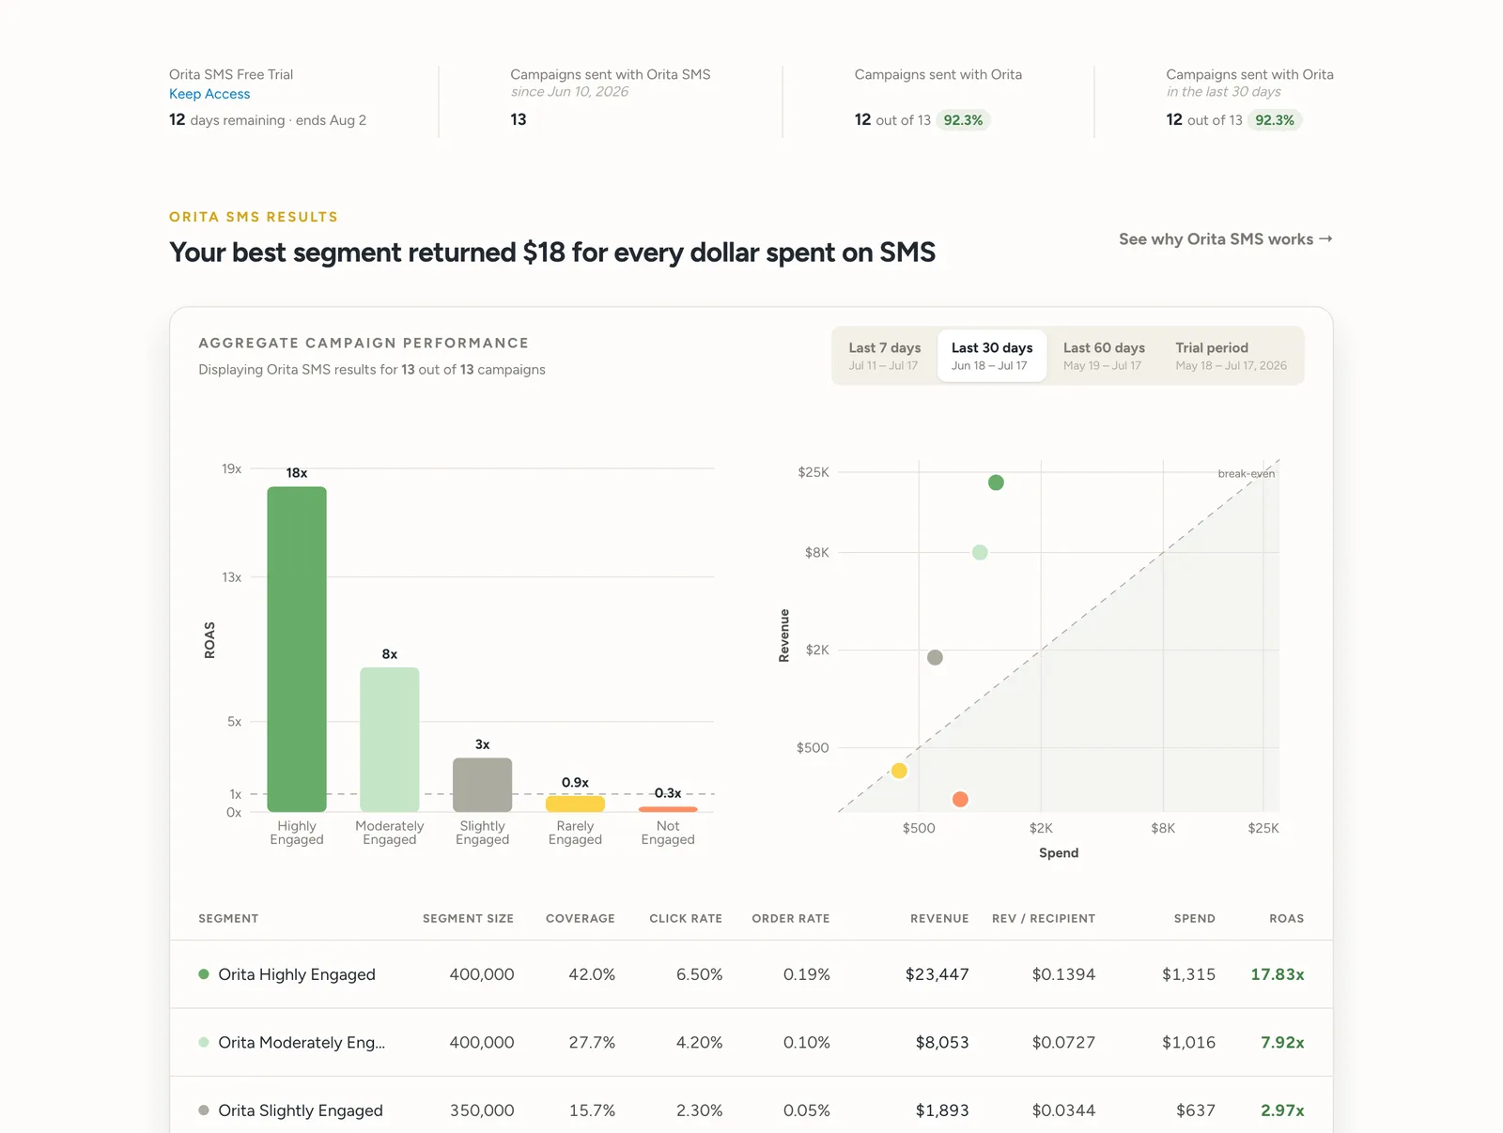The image size is (1503, 1133).
Task: Select the Orita Slightly Engaged row name
Action: tap(301, 1110)
